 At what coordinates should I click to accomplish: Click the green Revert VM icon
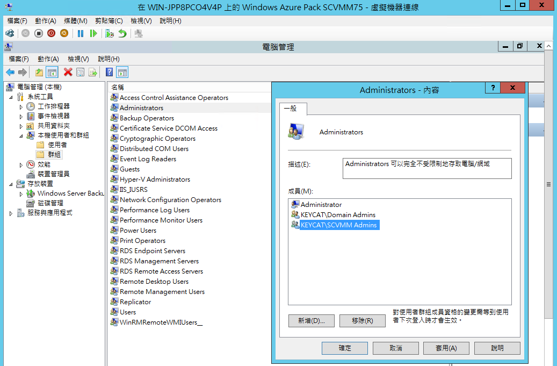tap(122, 33)
